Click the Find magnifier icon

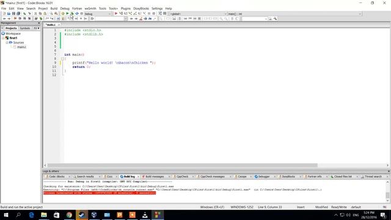pyautogui.click(x=51, y=13)
